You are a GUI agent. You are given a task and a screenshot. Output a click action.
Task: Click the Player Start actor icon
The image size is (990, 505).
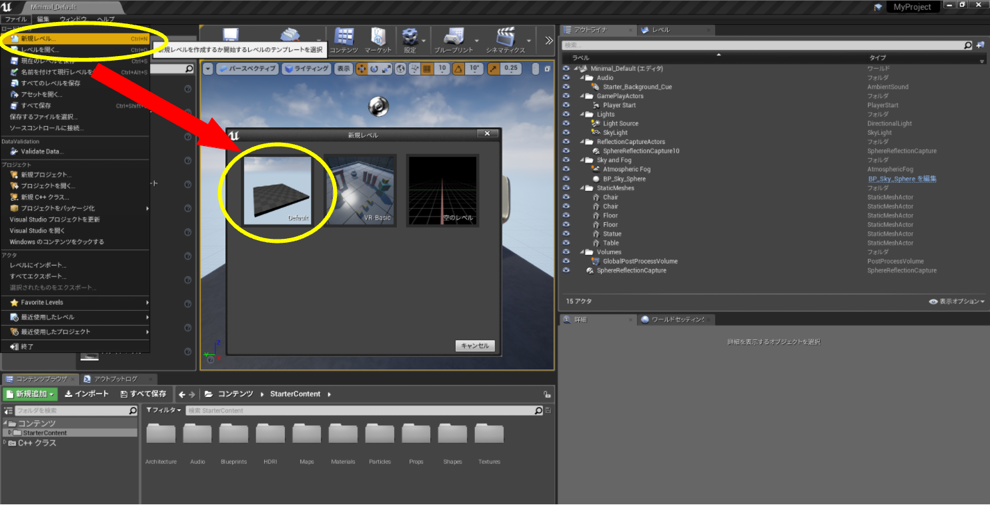[x=597, y=105]
